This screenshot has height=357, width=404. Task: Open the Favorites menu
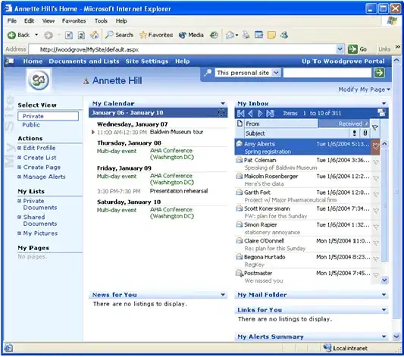74,21
